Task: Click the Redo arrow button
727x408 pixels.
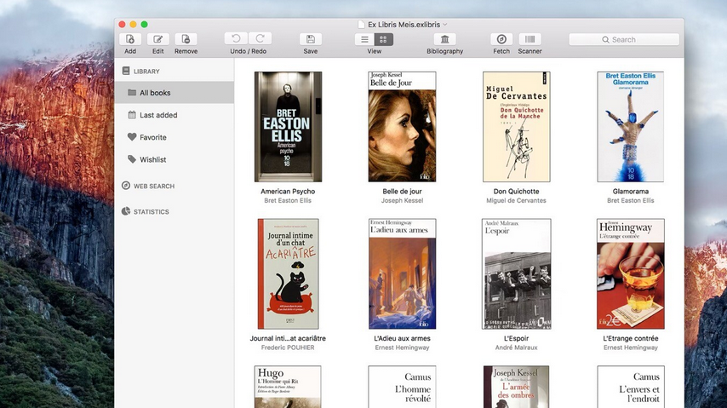Action: (260, 38)
